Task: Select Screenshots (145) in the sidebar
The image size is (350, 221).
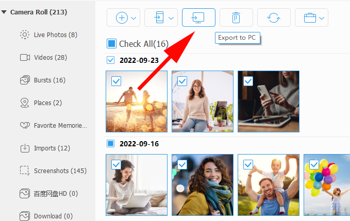Action: click(x=60, y=171)
